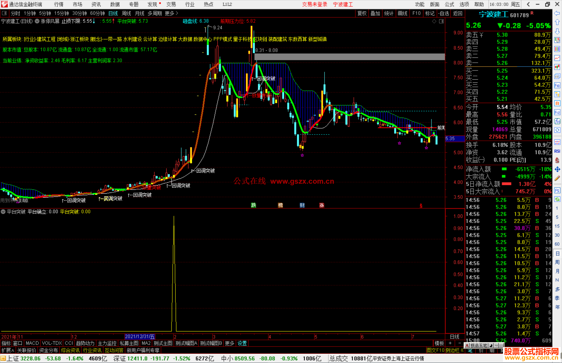Click the 画线 drawing button

(x=403, y=13)
